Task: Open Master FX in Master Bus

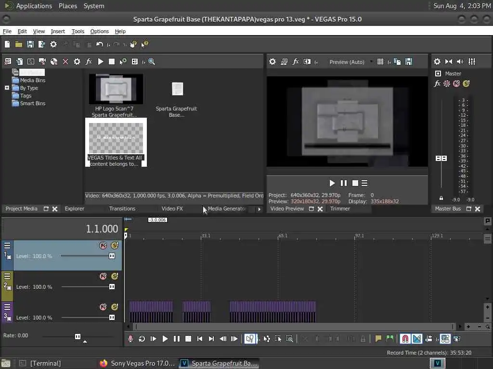Action: [x=437, y=84]
